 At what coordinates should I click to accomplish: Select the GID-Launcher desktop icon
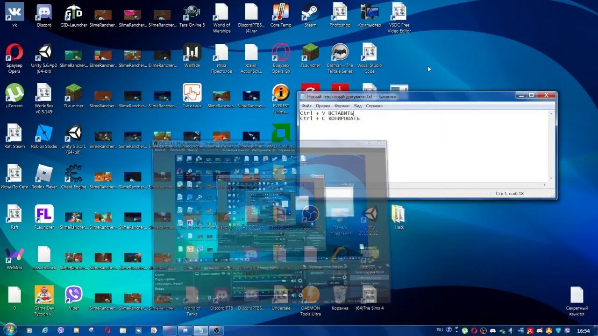click(x=74, y=15)
